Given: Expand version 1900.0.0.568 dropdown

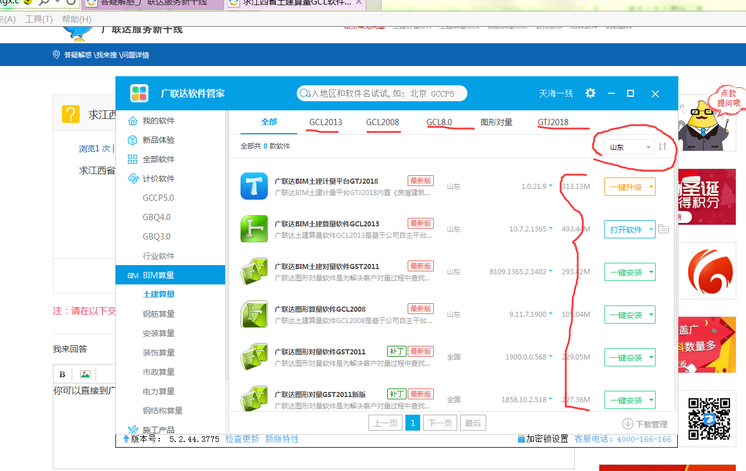Looking at the screenshot, I should click(x=550, y=357).
